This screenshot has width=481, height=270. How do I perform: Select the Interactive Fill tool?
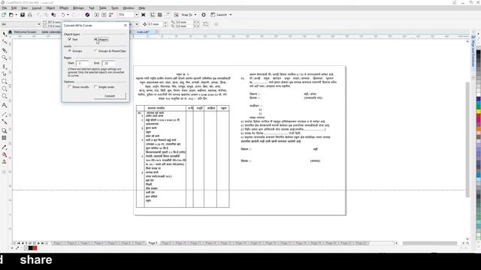point(5,154)
